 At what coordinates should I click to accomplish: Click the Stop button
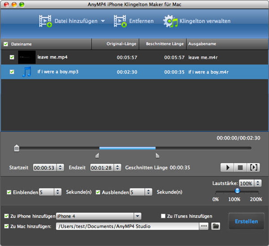click(x=240, y=167)
